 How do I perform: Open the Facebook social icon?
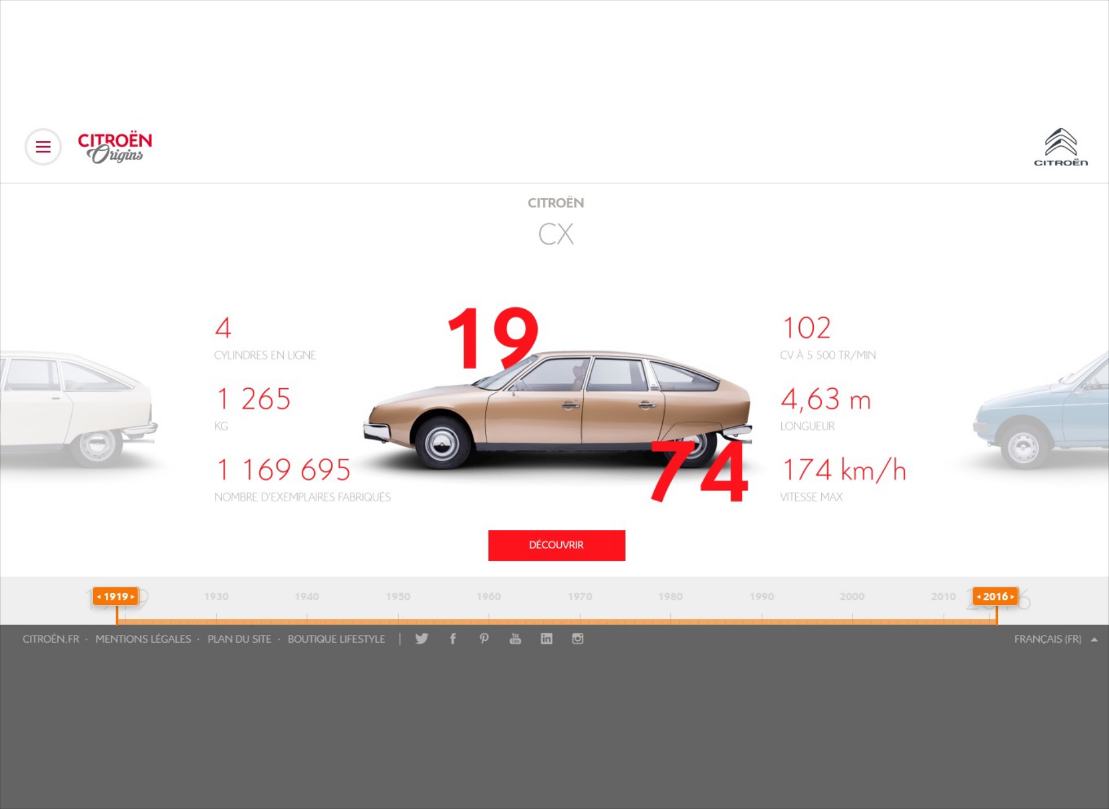click(452, 639)
